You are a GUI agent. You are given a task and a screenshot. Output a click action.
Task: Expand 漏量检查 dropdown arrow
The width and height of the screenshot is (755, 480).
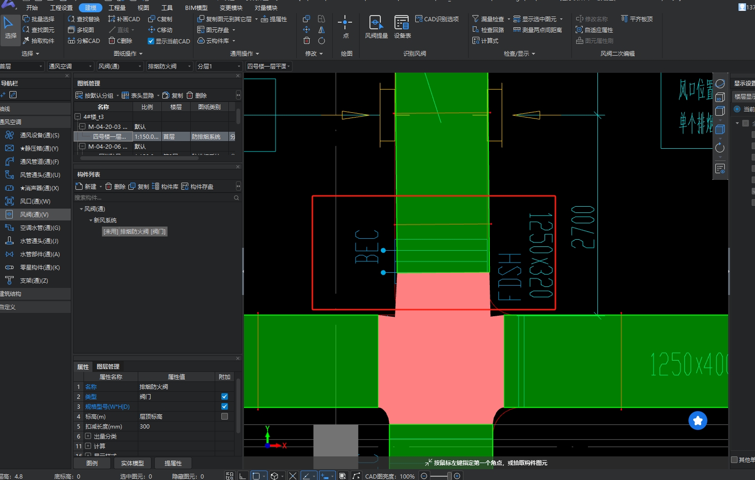(509, 19)
